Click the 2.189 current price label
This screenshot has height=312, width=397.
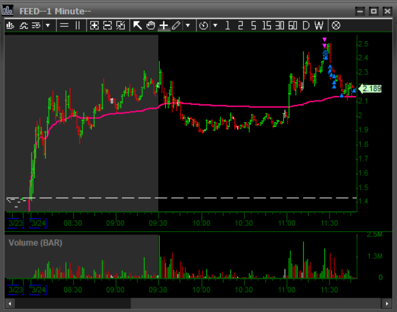point(370,89)
